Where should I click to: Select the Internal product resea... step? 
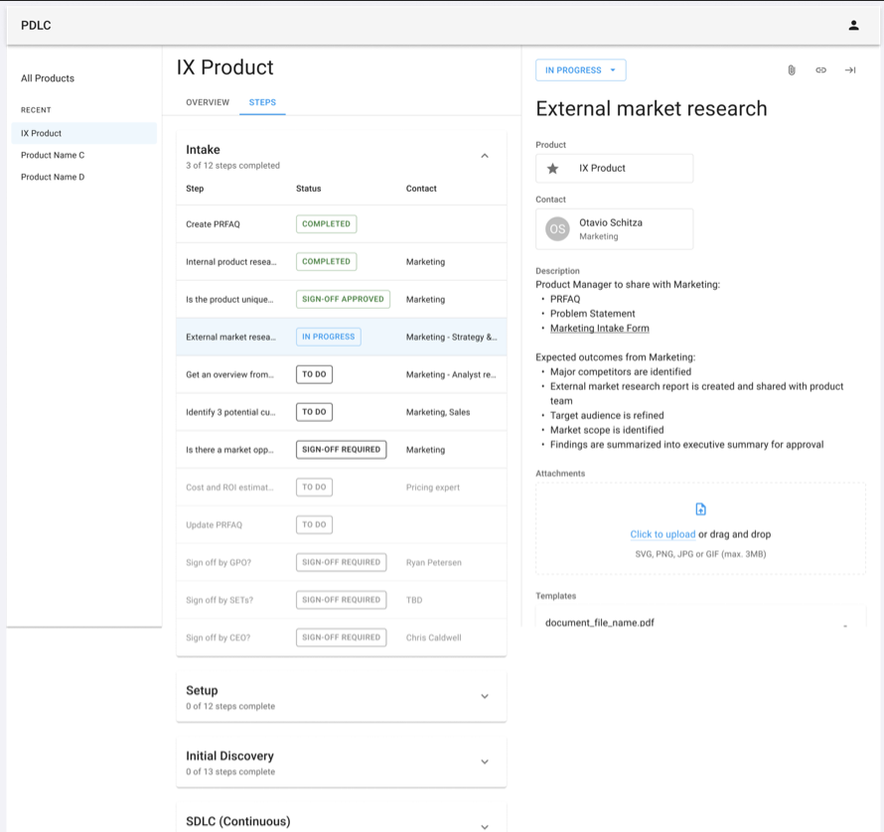coord(231,262)
